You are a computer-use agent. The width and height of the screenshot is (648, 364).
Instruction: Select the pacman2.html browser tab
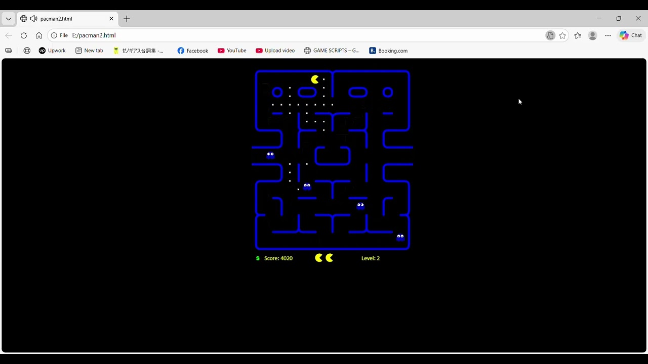pyautogui.click(x=67, y=19)
